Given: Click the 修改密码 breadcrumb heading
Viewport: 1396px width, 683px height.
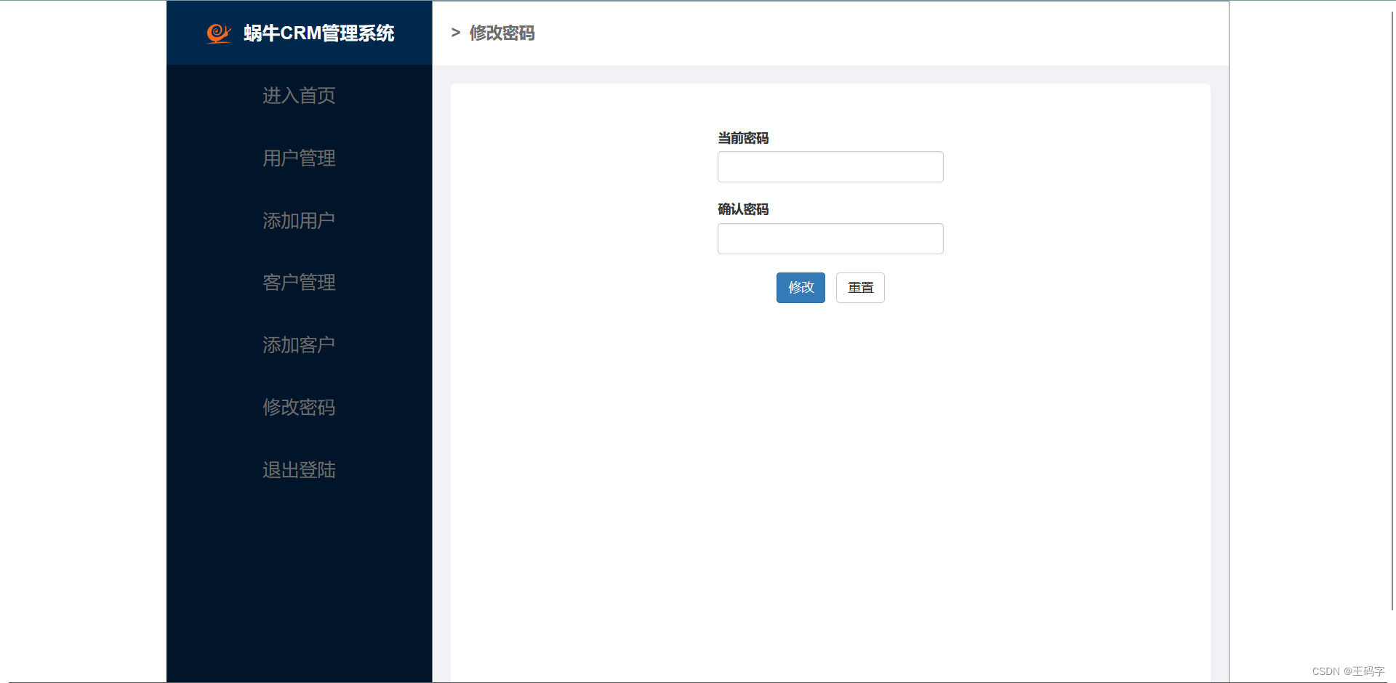Looking at the screenshot, I should point(502,33).
